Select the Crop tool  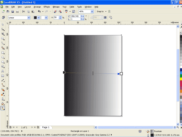pyautogui.click(x=3, y=34)
